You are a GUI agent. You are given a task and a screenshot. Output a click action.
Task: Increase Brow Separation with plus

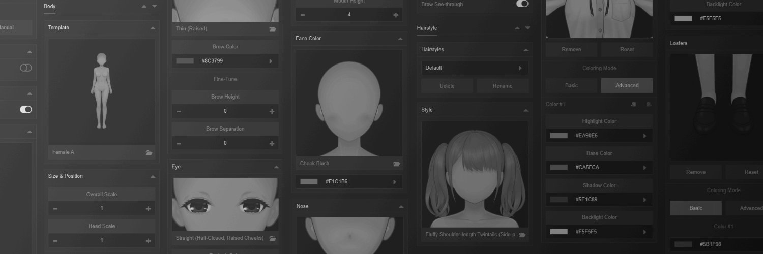(272, 143)
